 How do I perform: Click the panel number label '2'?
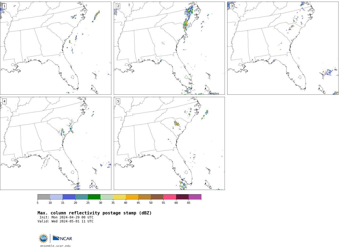coord(118,6)
